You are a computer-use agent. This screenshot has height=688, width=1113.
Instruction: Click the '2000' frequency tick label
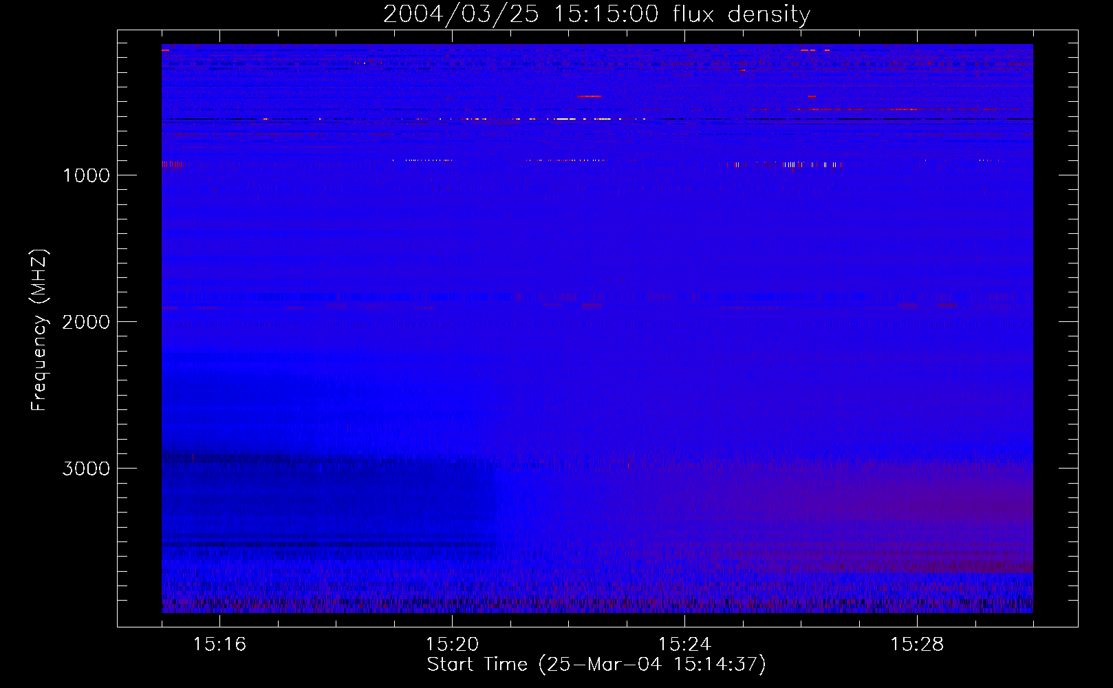86,322
